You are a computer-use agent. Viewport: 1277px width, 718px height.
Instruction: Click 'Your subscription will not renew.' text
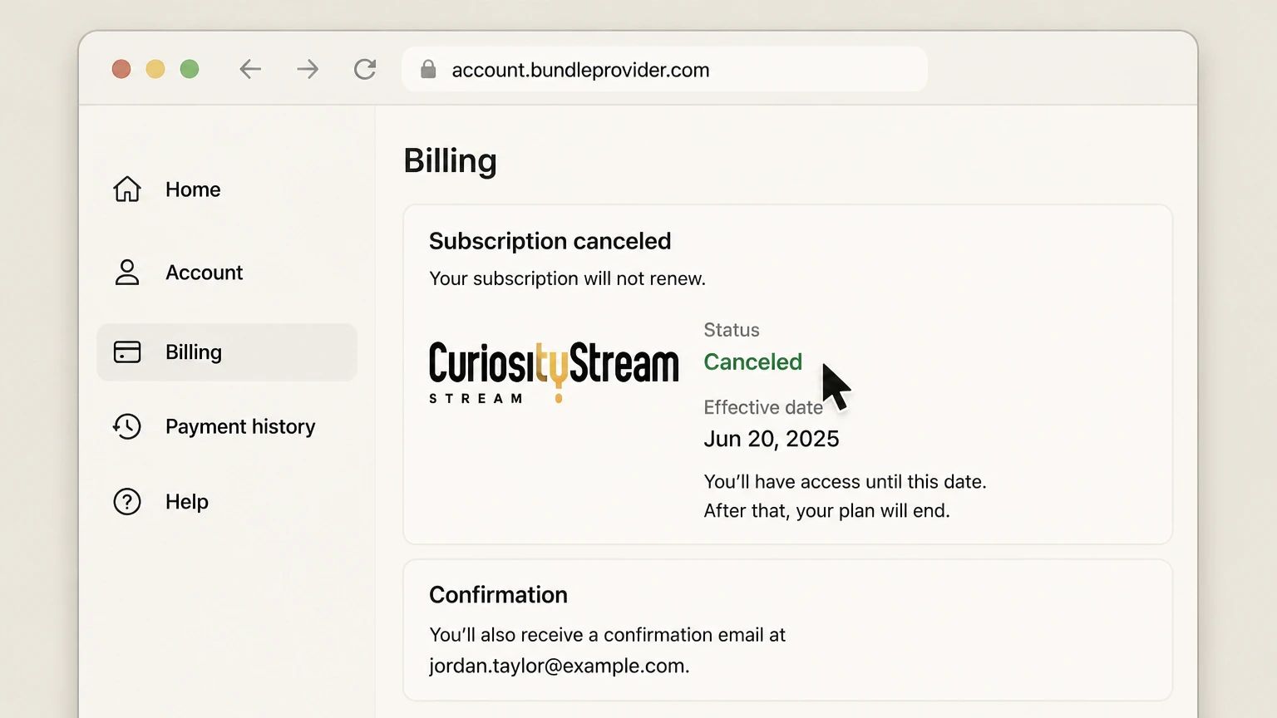[x=567, y=278]
